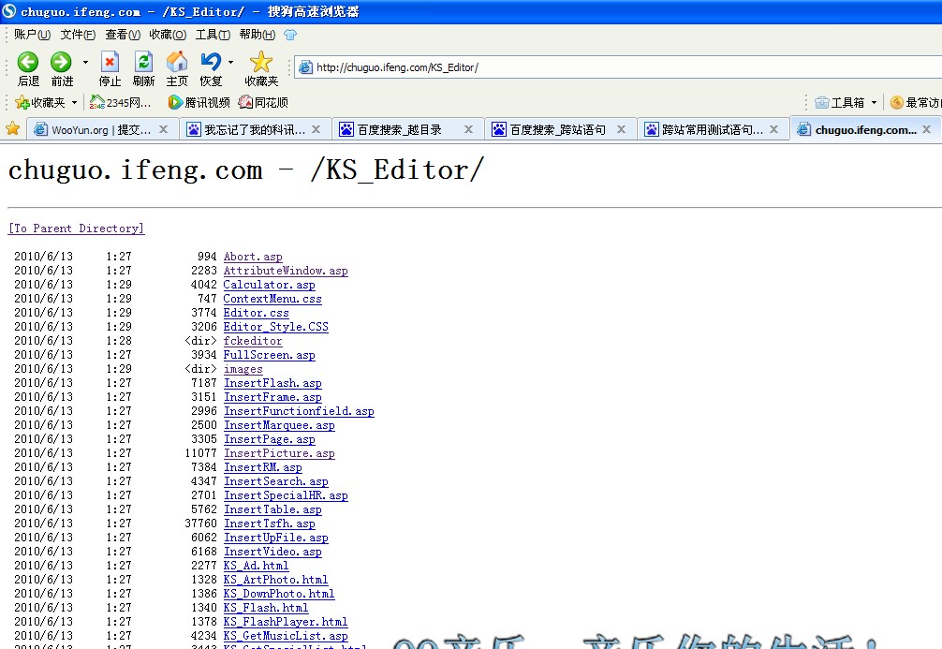This screenshot has width=942, height=649.
Task: Open the 工具(T) menu
Action: (x=213, y=35)
